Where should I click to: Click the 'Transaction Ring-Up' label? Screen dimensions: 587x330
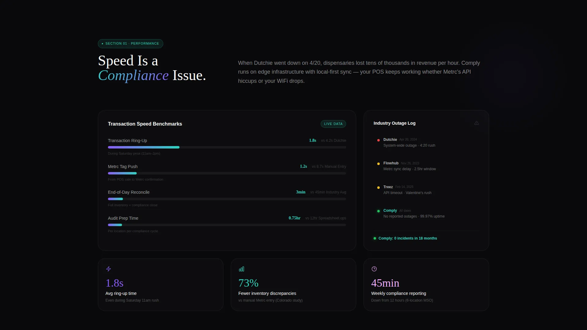(127, 141)
